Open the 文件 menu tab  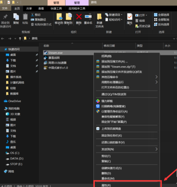click(x=5, y=8)
